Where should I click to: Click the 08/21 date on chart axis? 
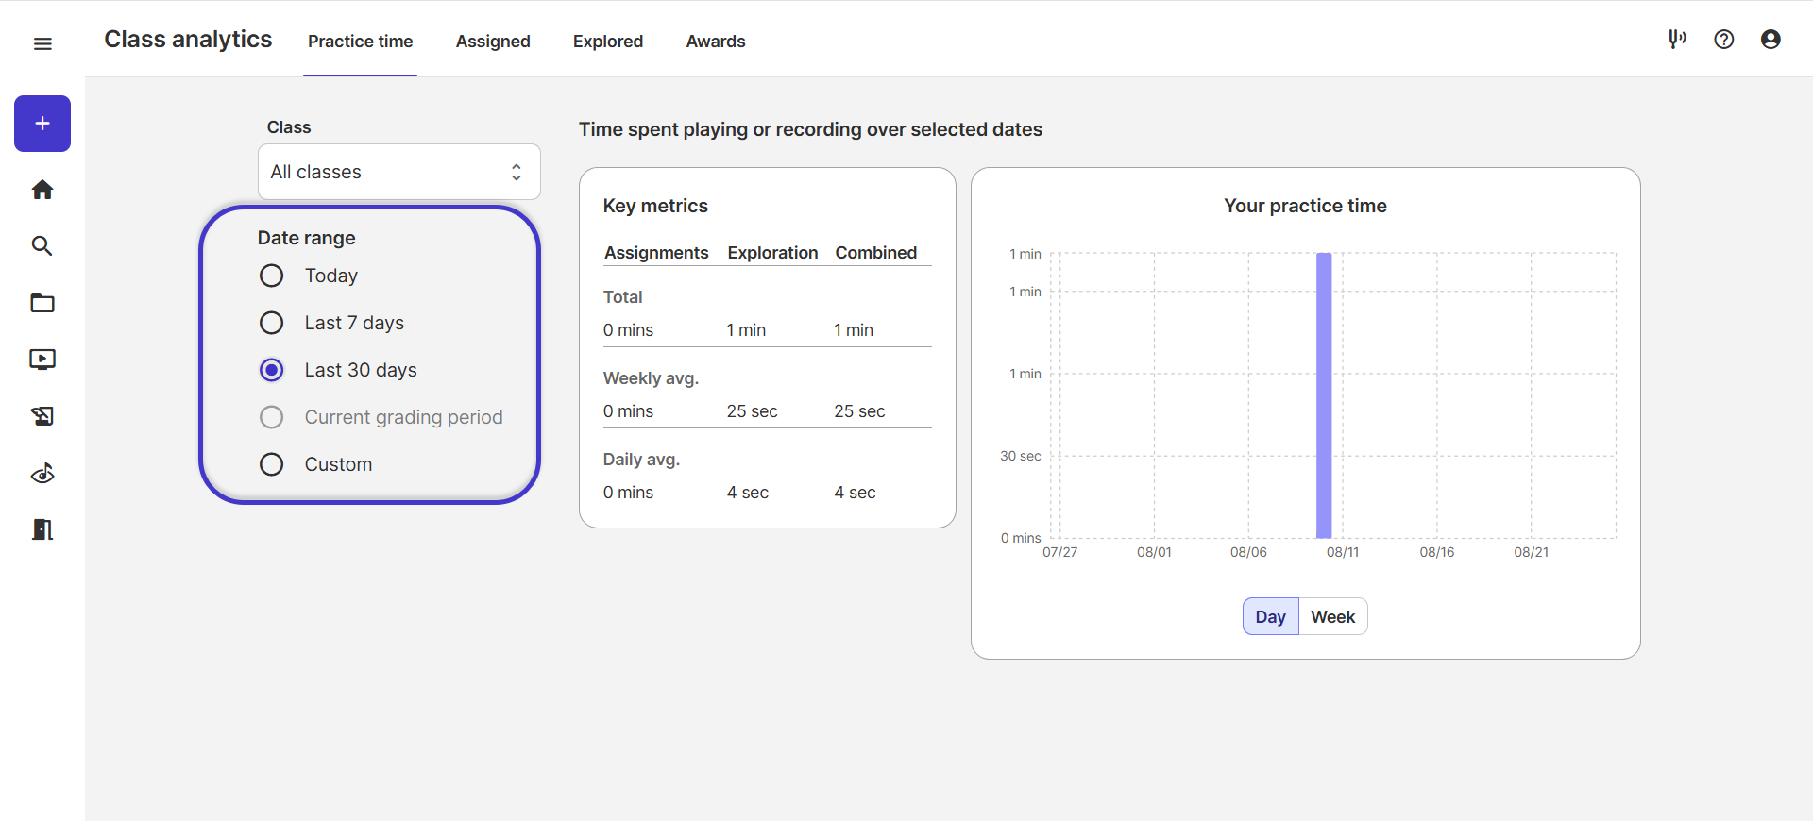coord(1532,552)
